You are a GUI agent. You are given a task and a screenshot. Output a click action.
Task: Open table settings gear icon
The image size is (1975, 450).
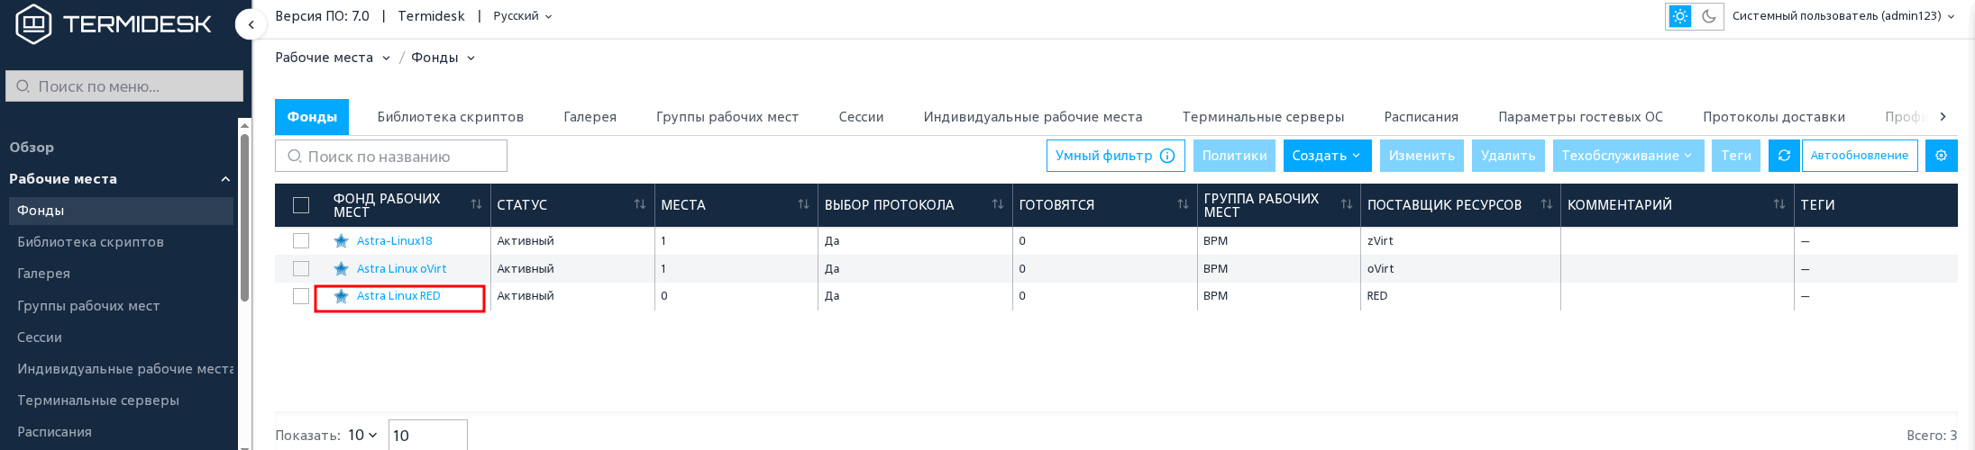click(1941, 156)
